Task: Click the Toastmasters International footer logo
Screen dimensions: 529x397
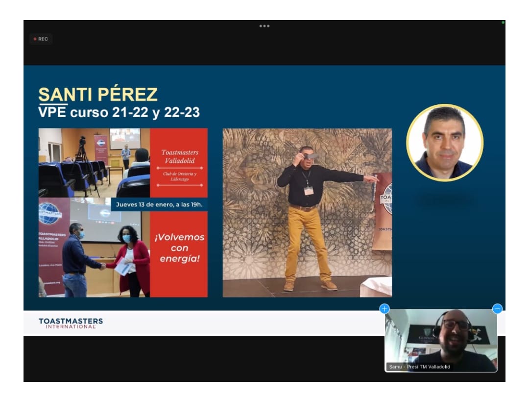Action: click(x=71, y=323)
